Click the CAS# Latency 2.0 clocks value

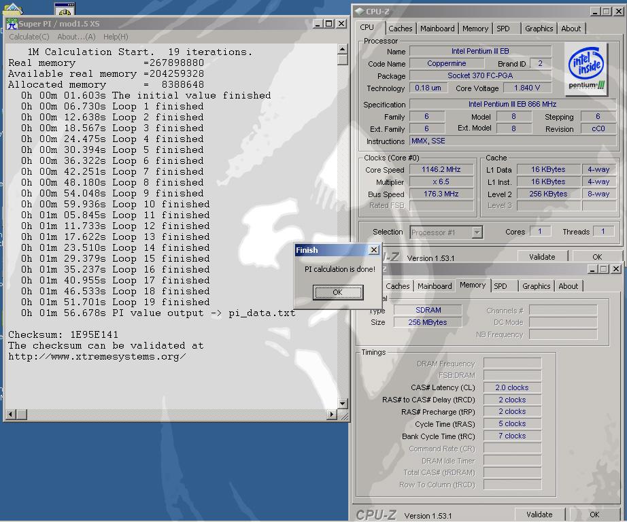pyautogui.click(x=512, y=387)
